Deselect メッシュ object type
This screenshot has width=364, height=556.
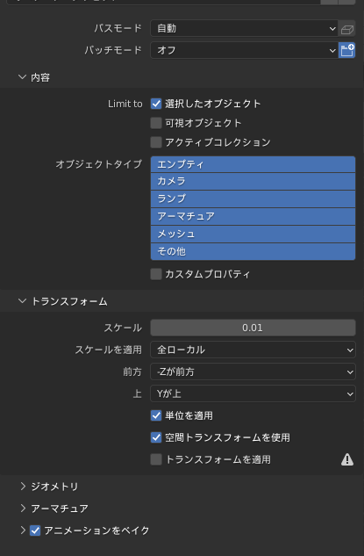[x=253, y=234]
